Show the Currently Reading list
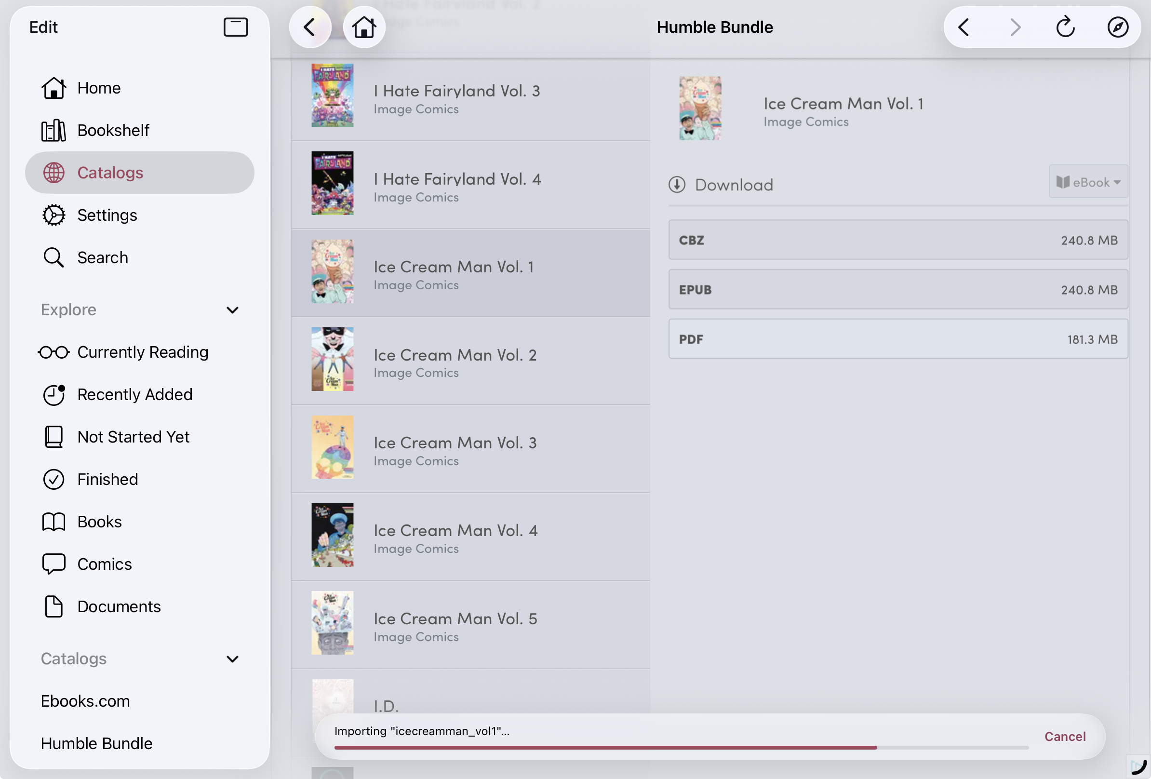 click(x=140, y=352)
